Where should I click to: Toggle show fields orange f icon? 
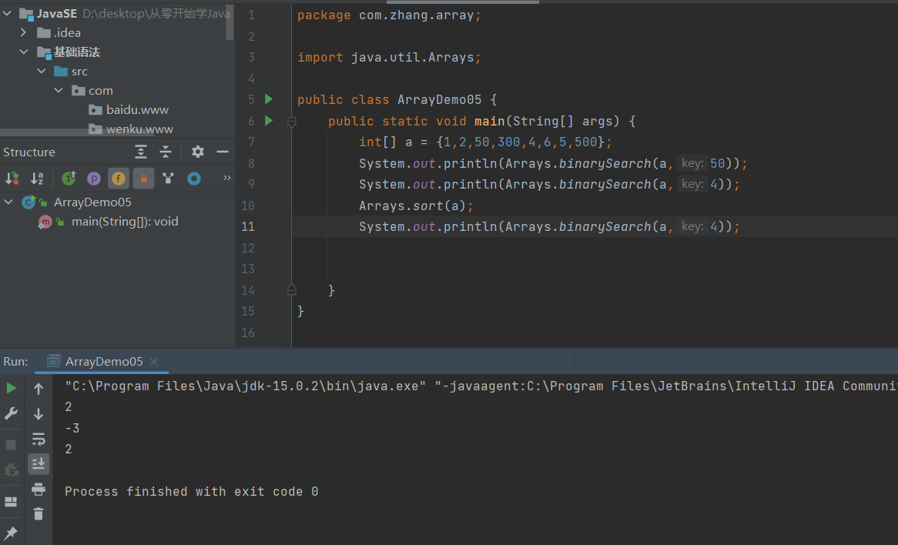point(119,179)
